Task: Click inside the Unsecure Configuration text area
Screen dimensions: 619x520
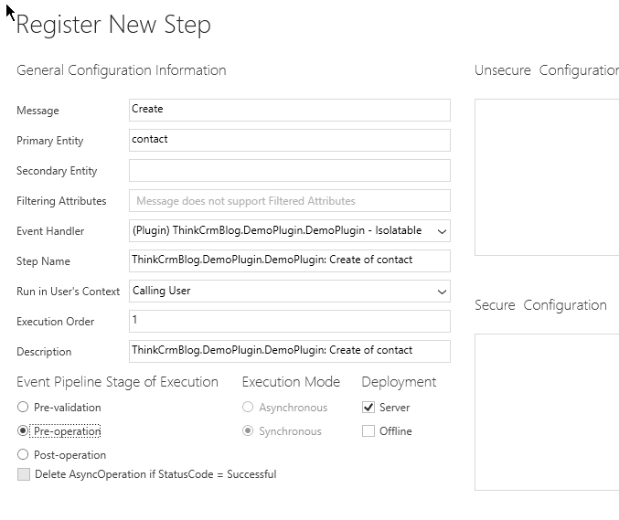Action: pos(547,177)
